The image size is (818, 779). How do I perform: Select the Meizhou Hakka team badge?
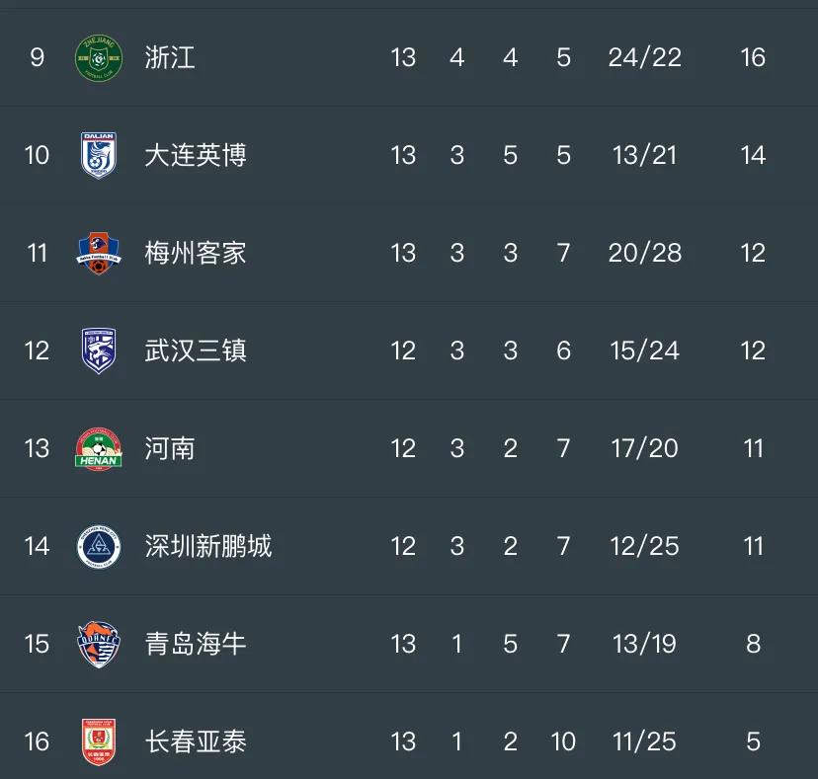99,253
